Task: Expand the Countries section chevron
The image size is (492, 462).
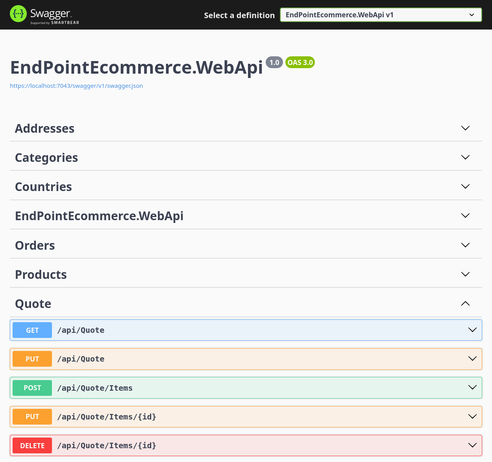Action: (x=465, y=186)
